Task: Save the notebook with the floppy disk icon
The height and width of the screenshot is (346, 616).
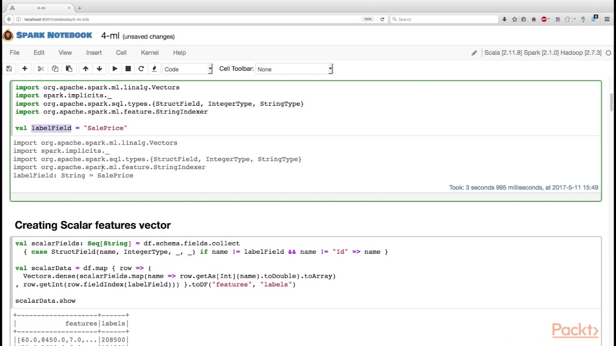Action: coord(9,69)
